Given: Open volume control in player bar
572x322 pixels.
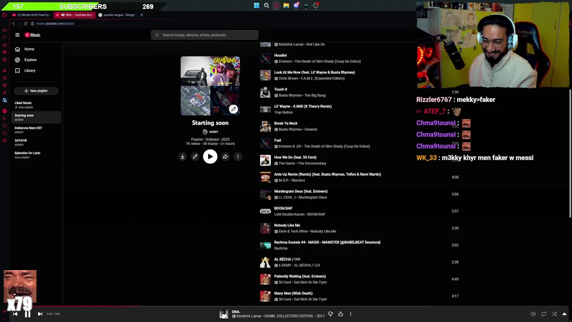Looking at the screenshot, I should point(533,314).
